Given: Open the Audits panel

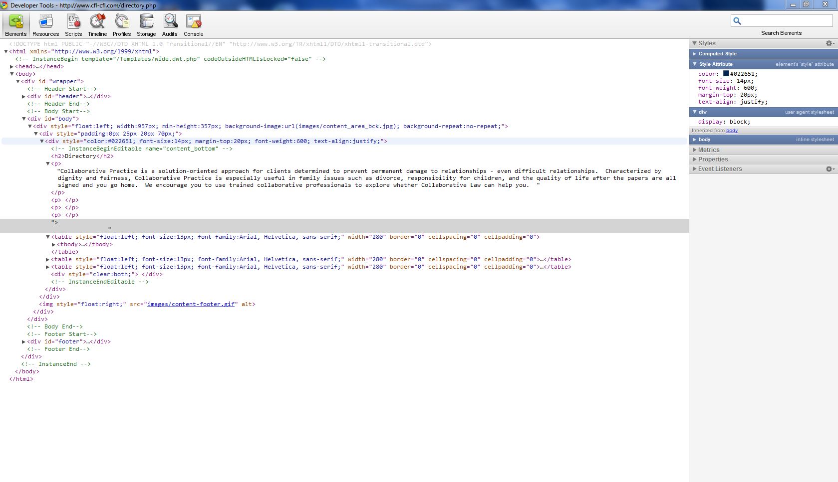Looking at the screenshot, I should [x=170, y=25].
